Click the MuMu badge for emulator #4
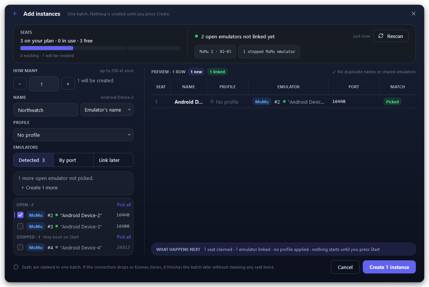This screenshot has width=429, height=287. (36, 248)
